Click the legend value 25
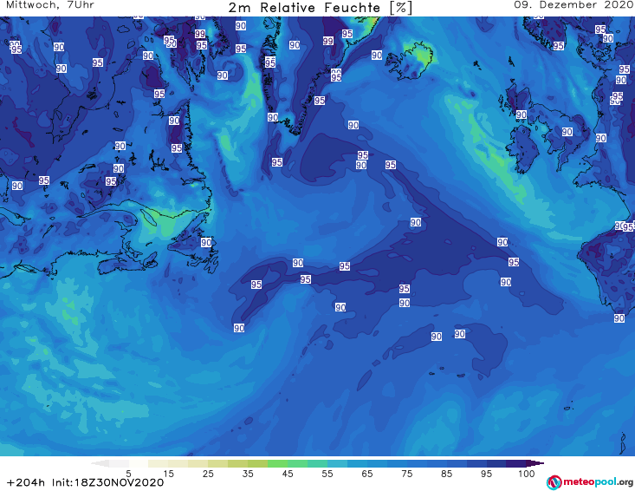 208,474
